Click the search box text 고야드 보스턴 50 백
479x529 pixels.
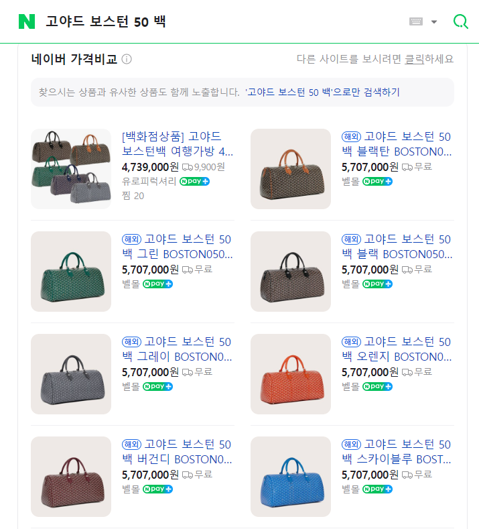click(106, 21)
